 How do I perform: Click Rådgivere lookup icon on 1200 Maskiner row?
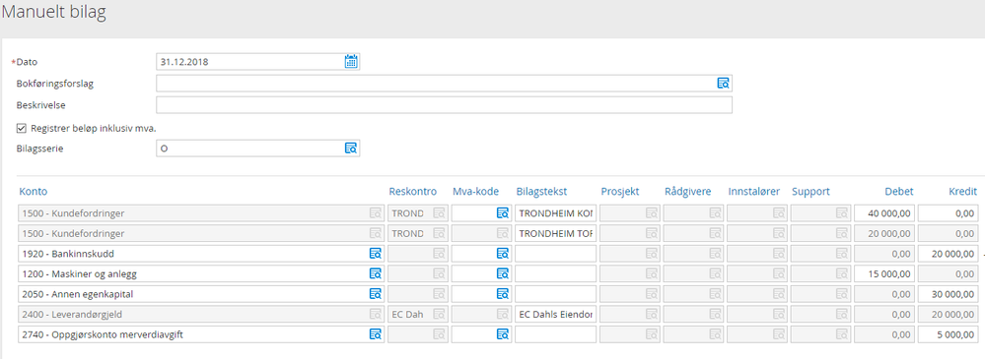(x=715, y=273)
